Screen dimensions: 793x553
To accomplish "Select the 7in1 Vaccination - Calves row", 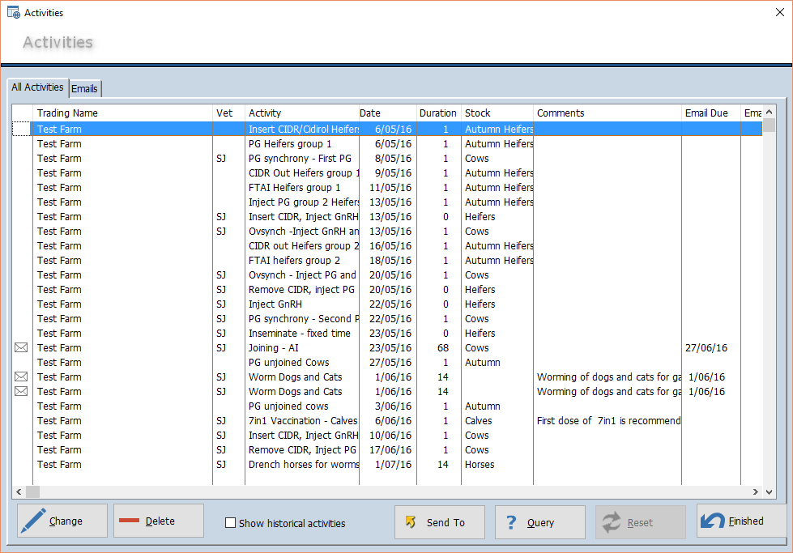I will pos(387,420).
